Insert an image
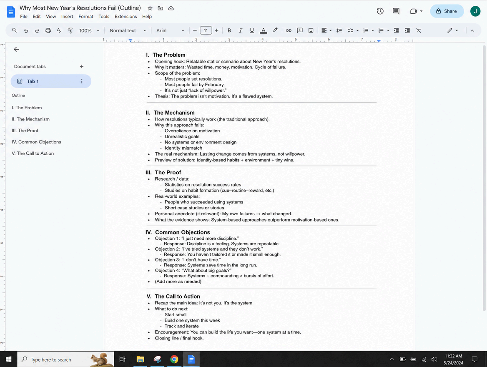The width and height of the screenshot is (487, 367). [311, 30]
